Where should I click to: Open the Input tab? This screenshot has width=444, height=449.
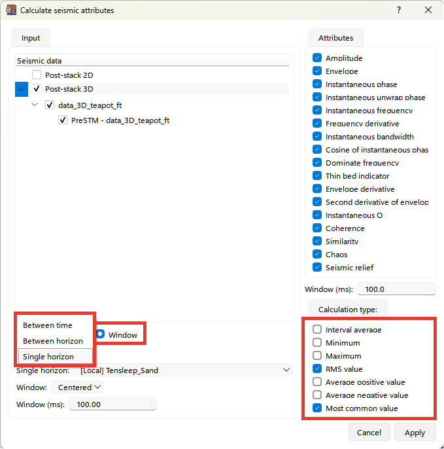(x=31, y=38)
